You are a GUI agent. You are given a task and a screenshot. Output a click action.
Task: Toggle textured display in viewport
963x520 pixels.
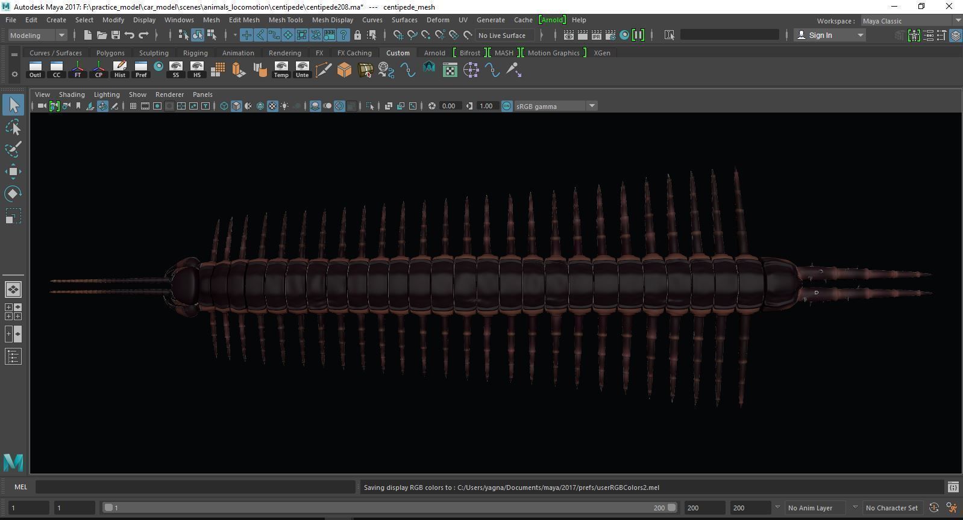tap(272, 106)
